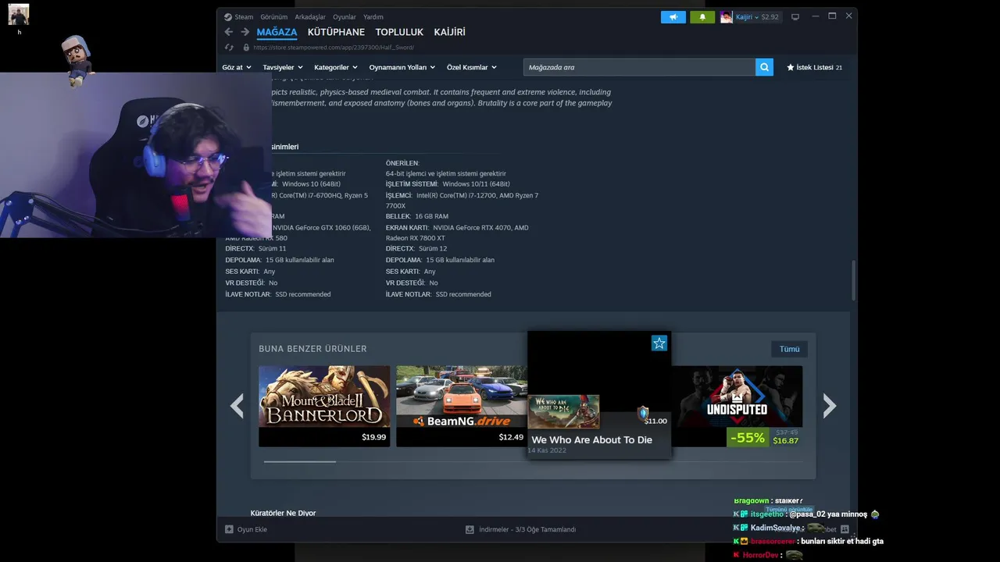Viewport: 1000px width, 562px height.
Task: Open İstek Listesi wishlist link
Action: 814,67
